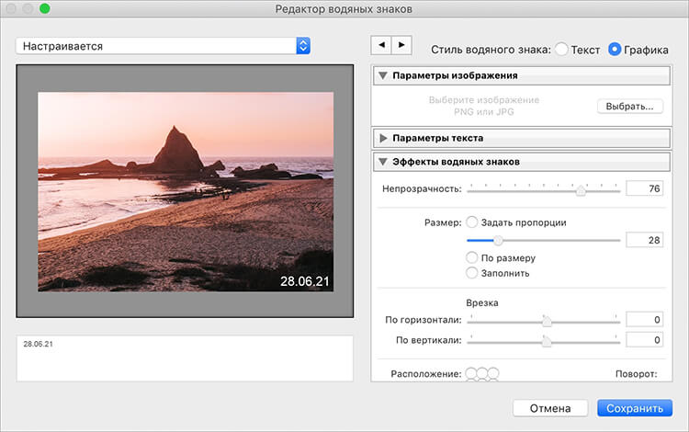Click the Сохранить button
The height and width of the screenshot is (432, 689).
635,408
